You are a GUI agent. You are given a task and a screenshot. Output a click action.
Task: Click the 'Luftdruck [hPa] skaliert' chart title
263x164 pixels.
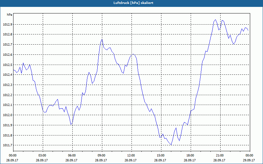[x=133, y=3]
